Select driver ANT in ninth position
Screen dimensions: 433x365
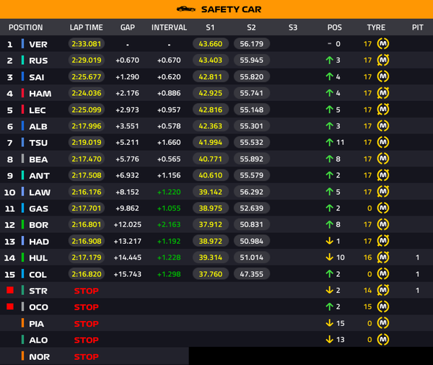(x=39, y=175)
